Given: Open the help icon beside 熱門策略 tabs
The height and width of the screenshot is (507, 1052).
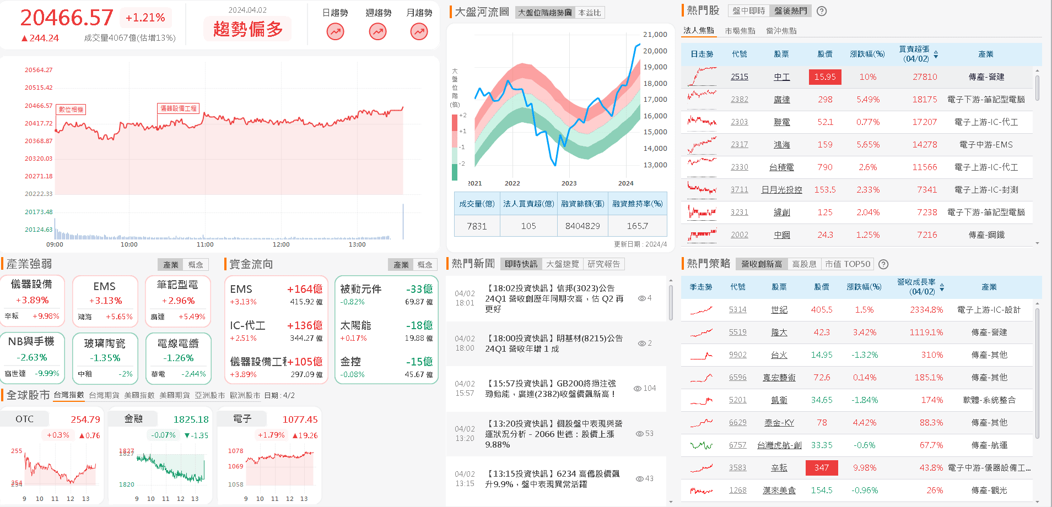Looking at the screenshot, I should point(883,264).
